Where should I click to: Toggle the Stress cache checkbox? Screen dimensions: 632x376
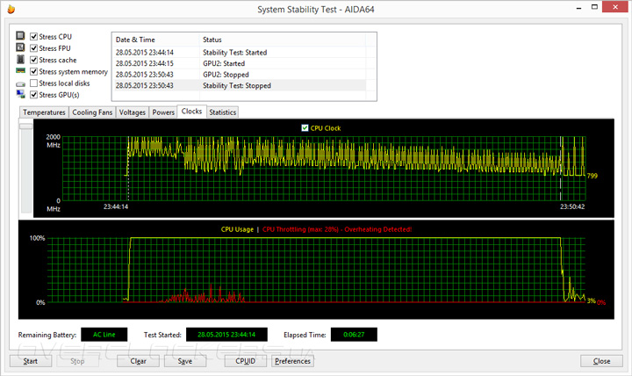[34, 60]
